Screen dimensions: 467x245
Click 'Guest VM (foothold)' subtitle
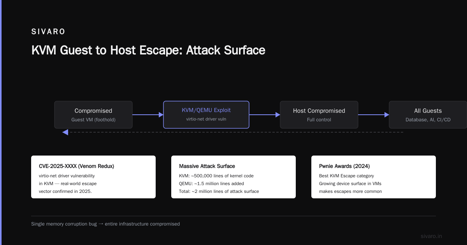pyautogui.click(x=93, y=120)
